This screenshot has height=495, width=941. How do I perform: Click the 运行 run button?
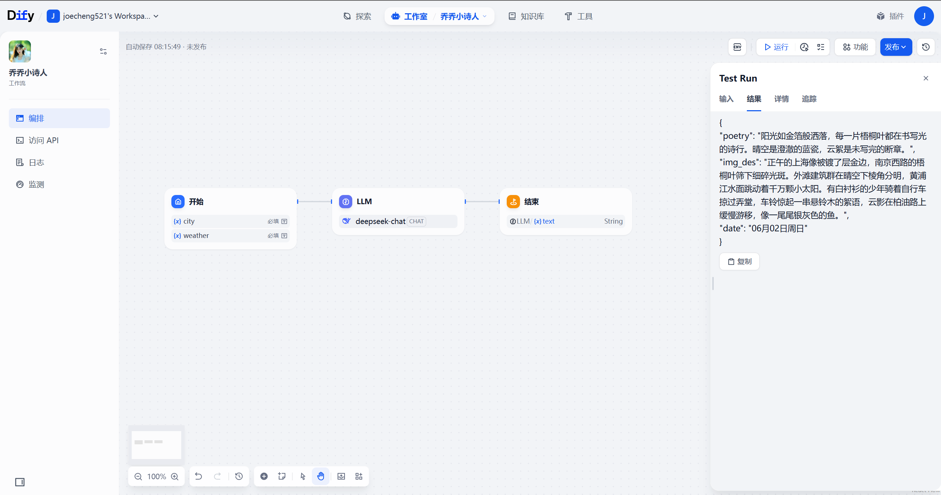tap(776, 47)
